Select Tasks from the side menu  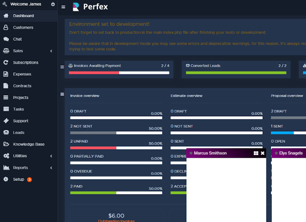tap(29, 109)
